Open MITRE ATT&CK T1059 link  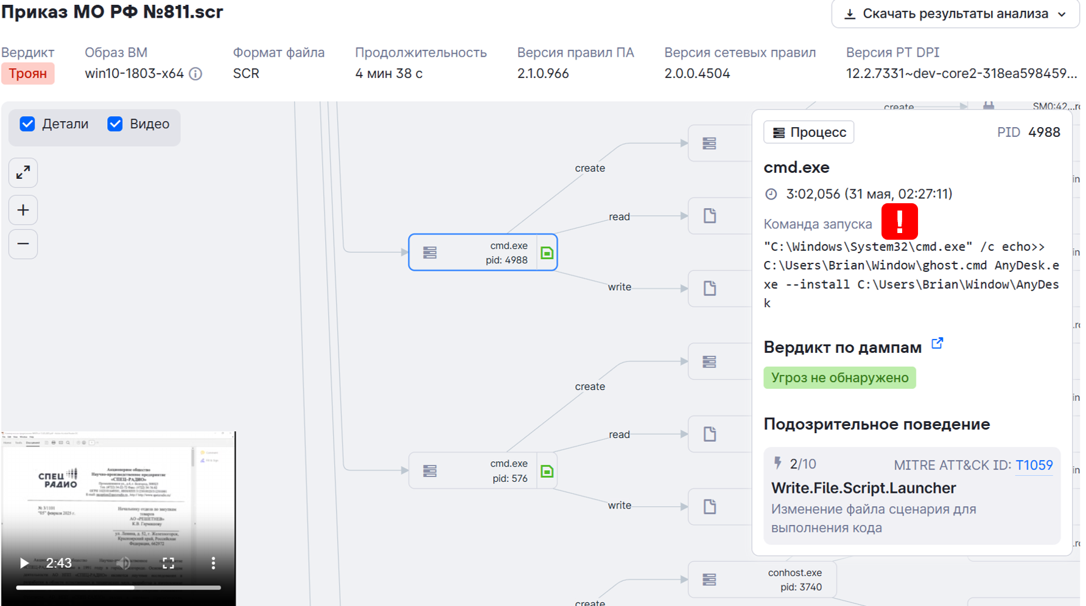[1034, 465]
